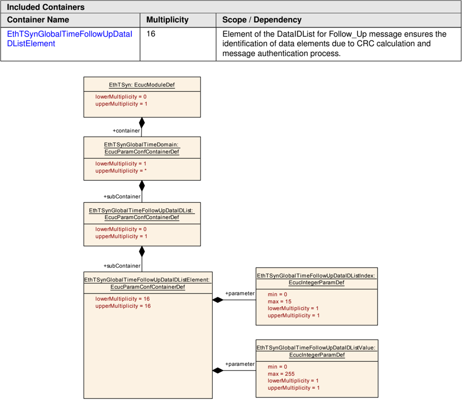Click the "upperMultiplicity = 16" attribute
462x401 pixels.
[x=123, y=306]
